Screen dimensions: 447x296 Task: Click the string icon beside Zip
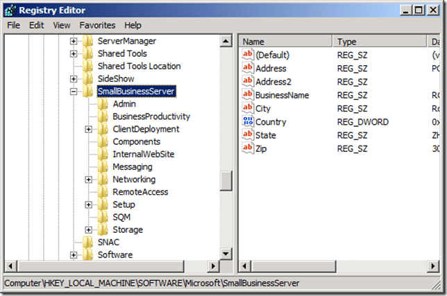pyautogui.click(x=248, y=148)
